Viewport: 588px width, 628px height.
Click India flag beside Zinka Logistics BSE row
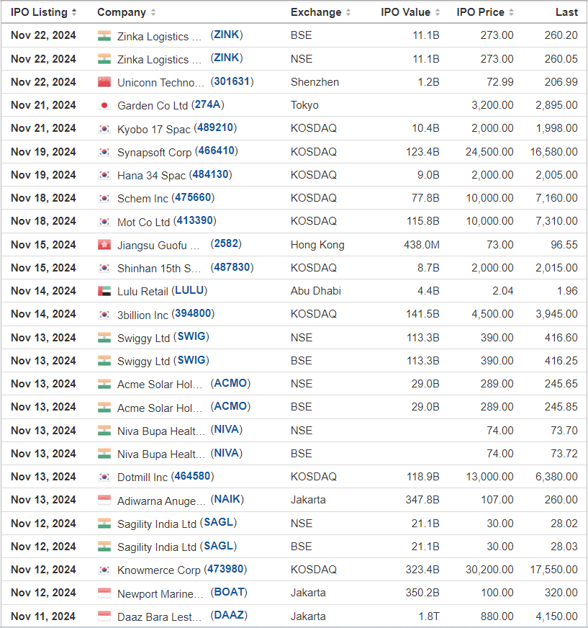coord(104,35)
